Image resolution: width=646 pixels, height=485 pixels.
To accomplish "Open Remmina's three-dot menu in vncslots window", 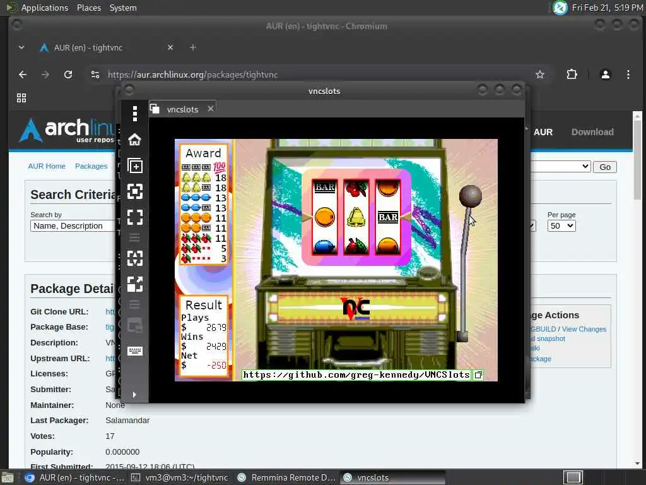I will [x=135, y=114].
